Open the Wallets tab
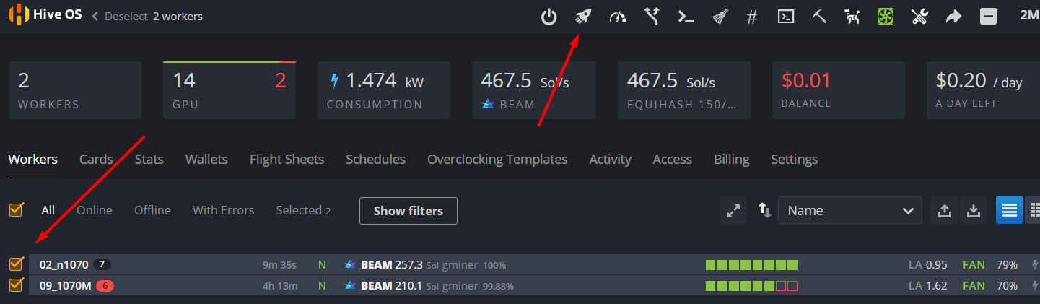1040x304 pixels. coord(206,160)
